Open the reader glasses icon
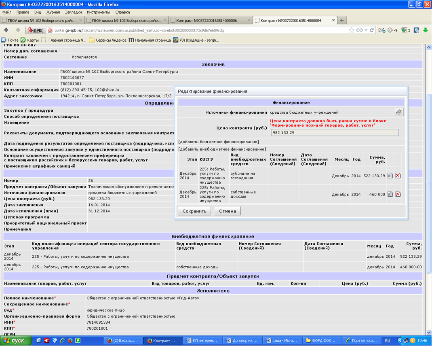Screen dimensions: 432x348 point(359,30)
